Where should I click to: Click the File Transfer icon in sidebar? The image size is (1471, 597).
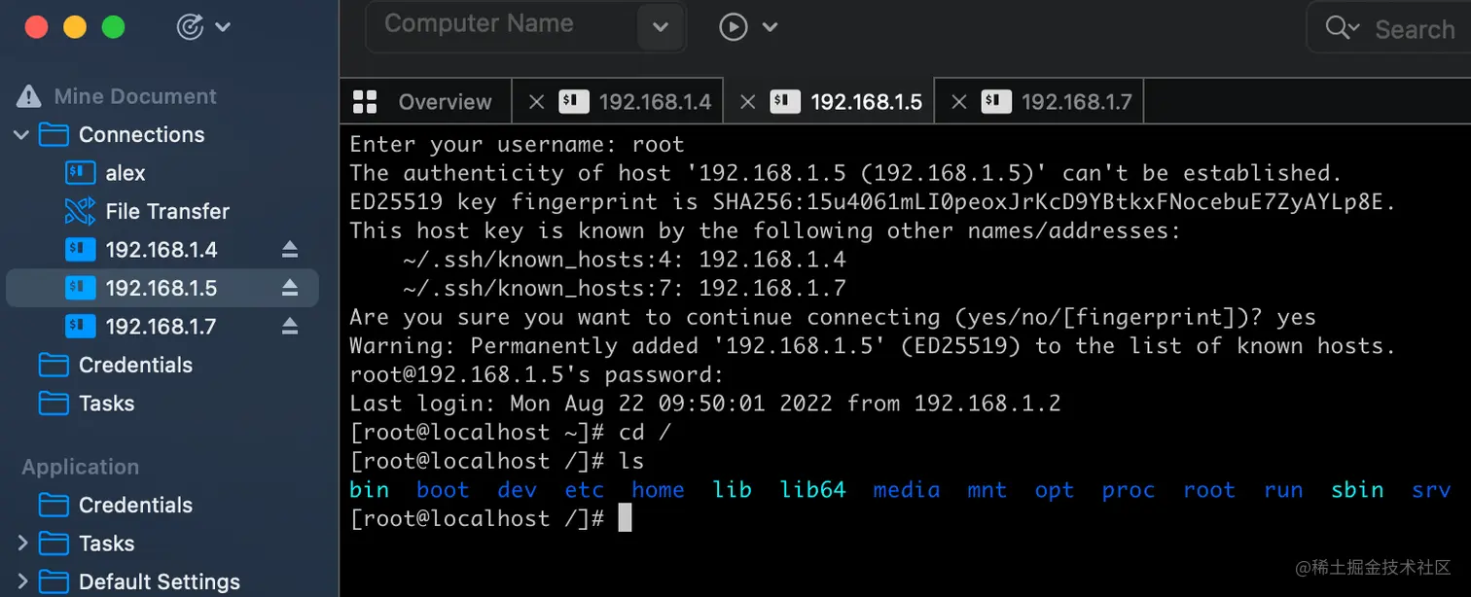click(79, 211)
